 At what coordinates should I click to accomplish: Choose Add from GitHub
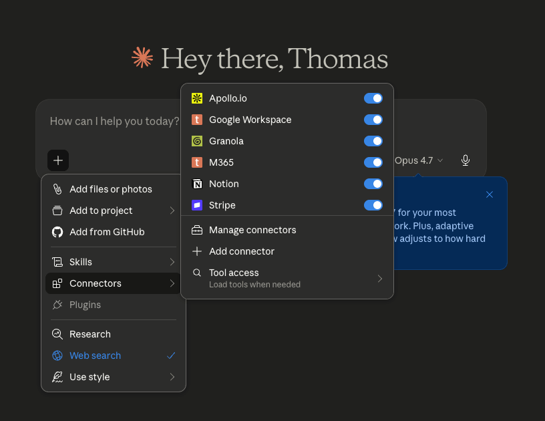(x=114, y=232)
